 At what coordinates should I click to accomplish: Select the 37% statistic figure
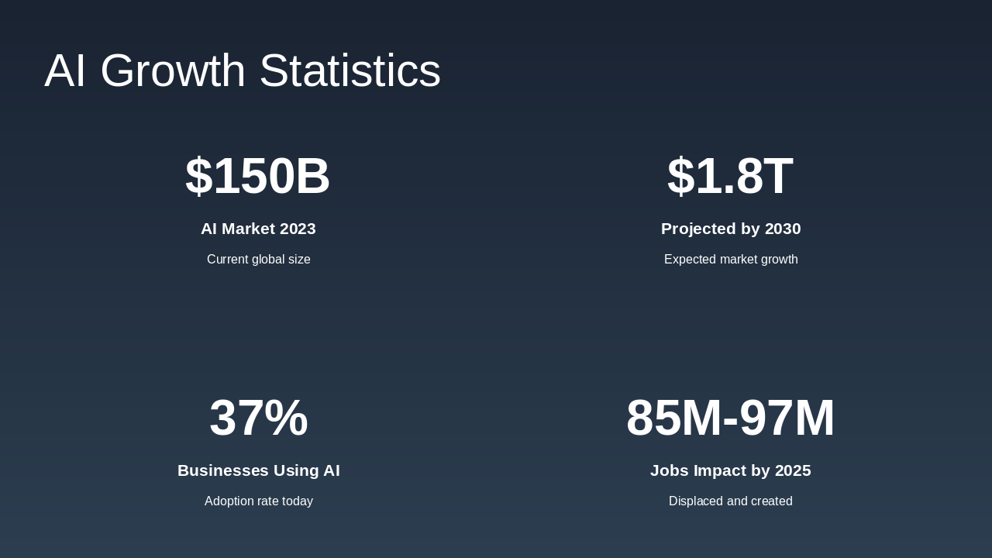[258, 418]
